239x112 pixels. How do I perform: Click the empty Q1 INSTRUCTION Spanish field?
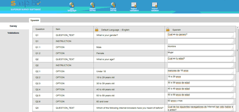pyautogui.click(x=200, y=41)
